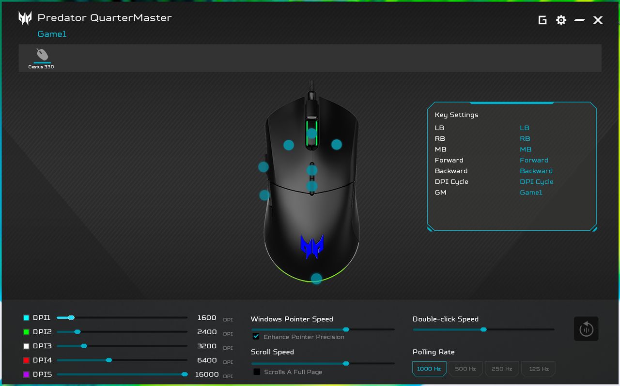Image resolution: width=620 pixels, height=386 pixels.
Task: Open the settings gear icon
Action: point(561,20)
